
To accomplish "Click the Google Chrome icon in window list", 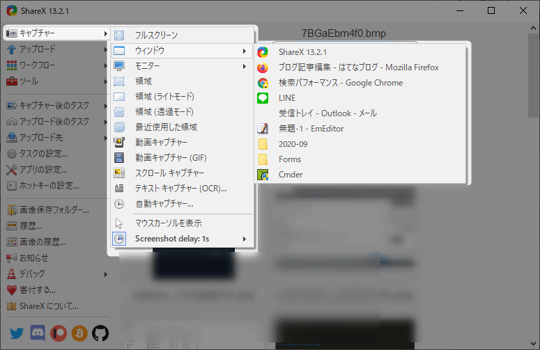I will pyautogui.click(x=263, y=83).
